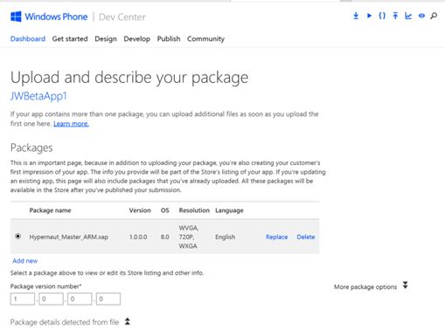Click the Packages section heading

pos(31,147)
